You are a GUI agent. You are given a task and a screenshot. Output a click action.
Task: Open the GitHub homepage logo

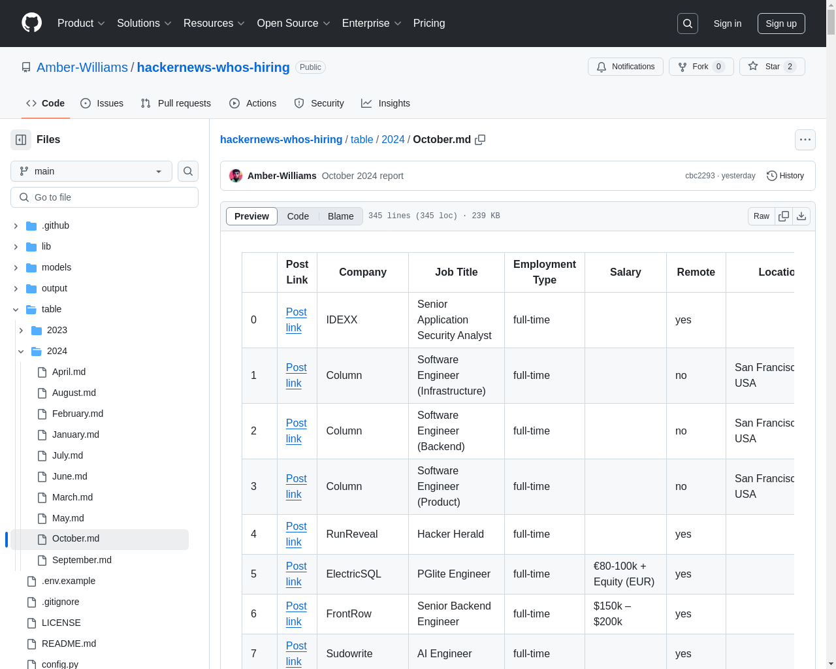coord(31,23)
